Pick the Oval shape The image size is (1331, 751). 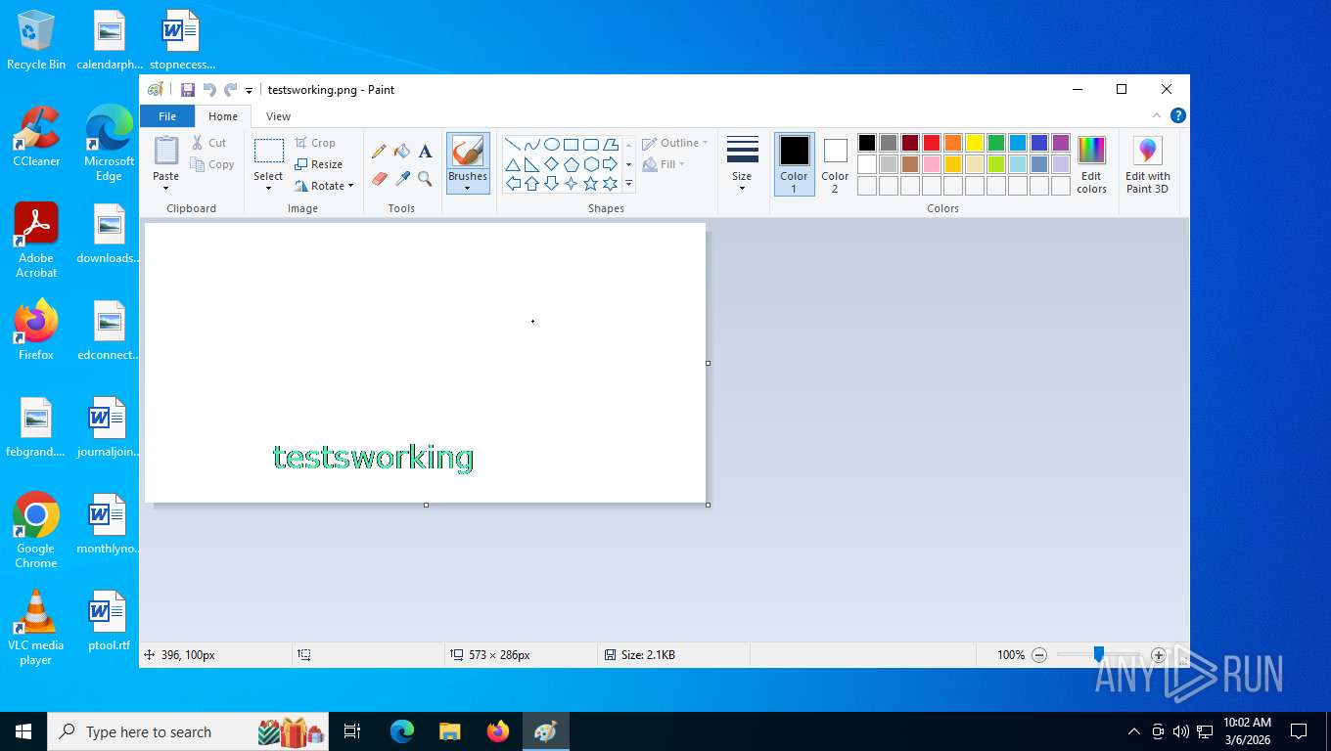[551, 145]
